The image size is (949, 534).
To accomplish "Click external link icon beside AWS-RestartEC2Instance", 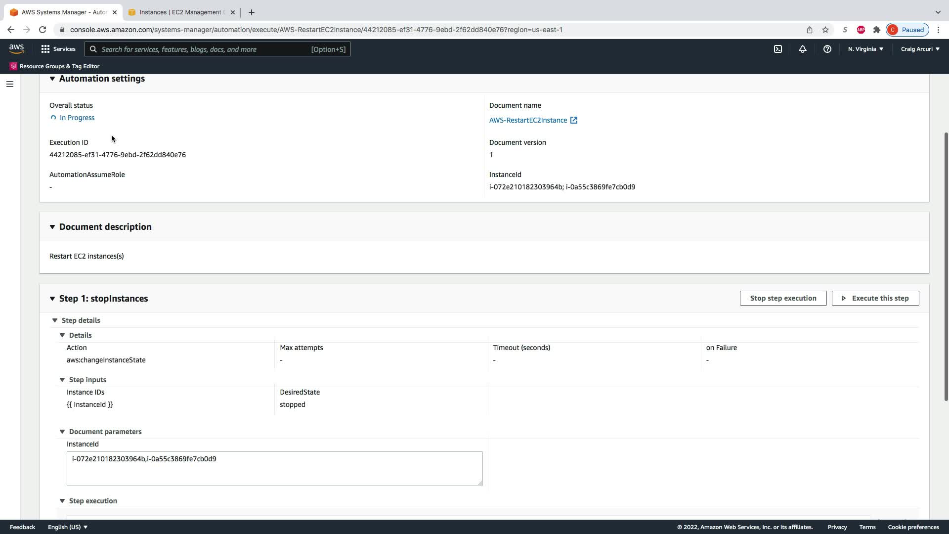I will [x=574, y=120].
